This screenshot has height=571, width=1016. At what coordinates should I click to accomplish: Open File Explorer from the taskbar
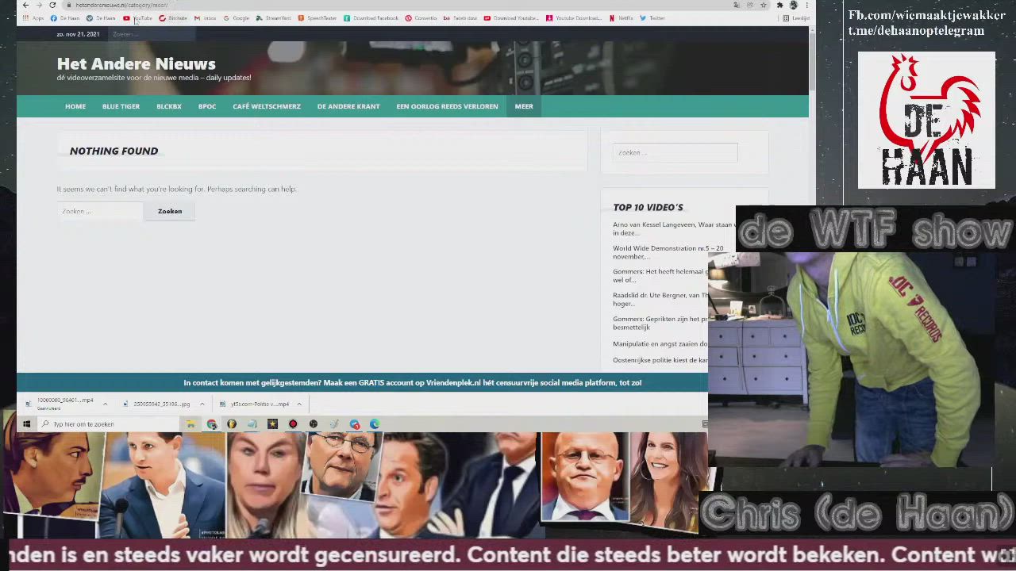(x=190, y=424)
